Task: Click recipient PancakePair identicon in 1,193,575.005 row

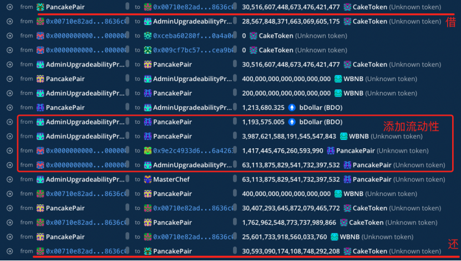Action: [x=148, y=122]
